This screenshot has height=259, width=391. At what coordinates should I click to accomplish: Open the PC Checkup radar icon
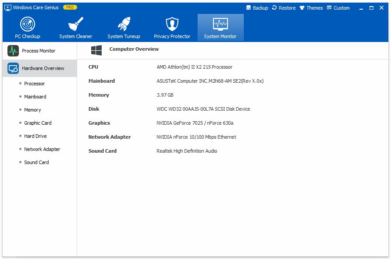pos(28,24)
